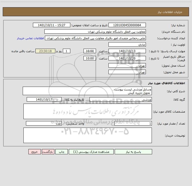Viewport: 192px width, 186px height.
Task: Click the ایجاد کننده درخواست field
Action: coord(96,38)
